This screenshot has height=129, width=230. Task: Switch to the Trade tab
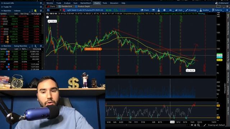(59, 3)
